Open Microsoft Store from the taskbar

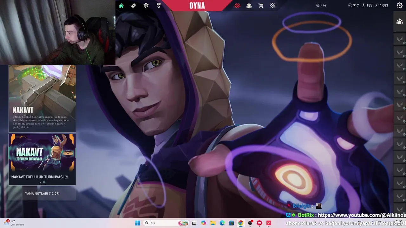(x=232, y=223)
